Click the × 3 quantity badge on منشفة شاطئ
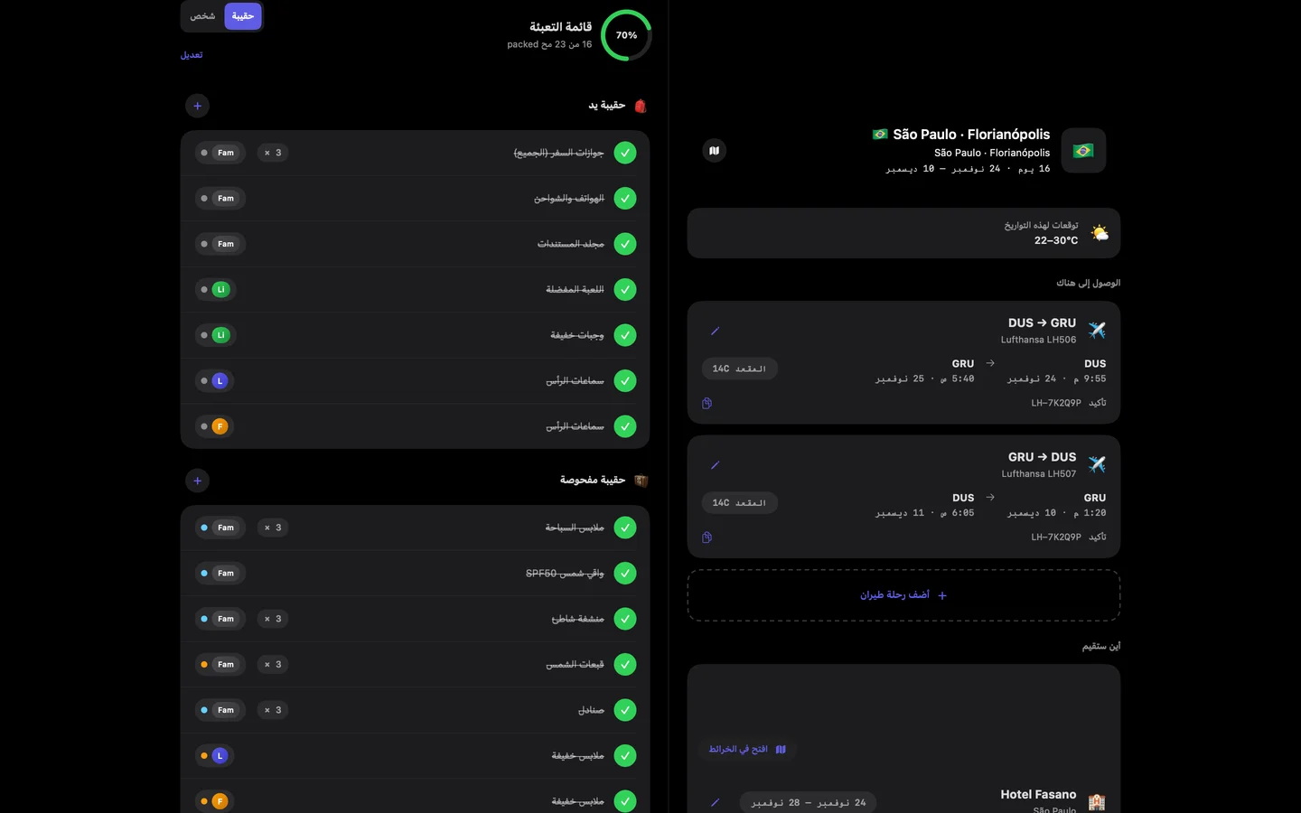The width and height of the screenshot is (1301, 813). point(273,619)
